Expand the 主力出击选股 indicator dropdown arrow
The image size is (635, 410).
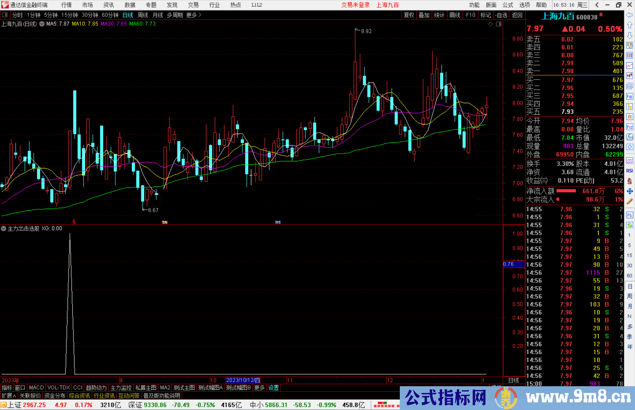(x=4, y=228)
